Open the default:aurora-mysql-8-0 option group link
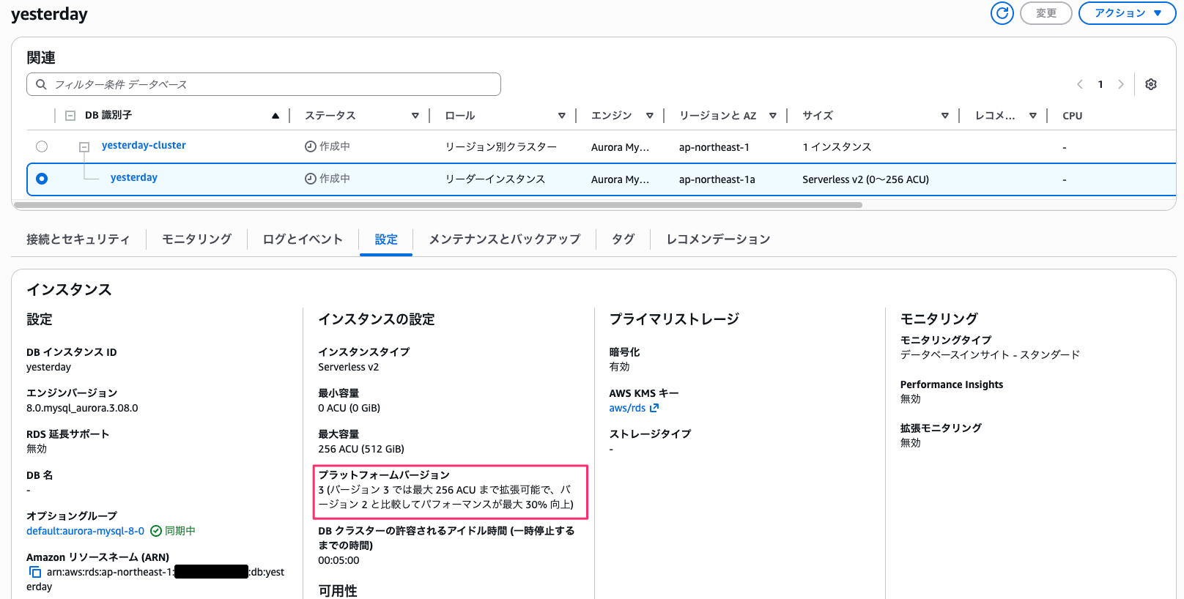The width and height of the screenshot is (1184, 599). click(85, 531)
